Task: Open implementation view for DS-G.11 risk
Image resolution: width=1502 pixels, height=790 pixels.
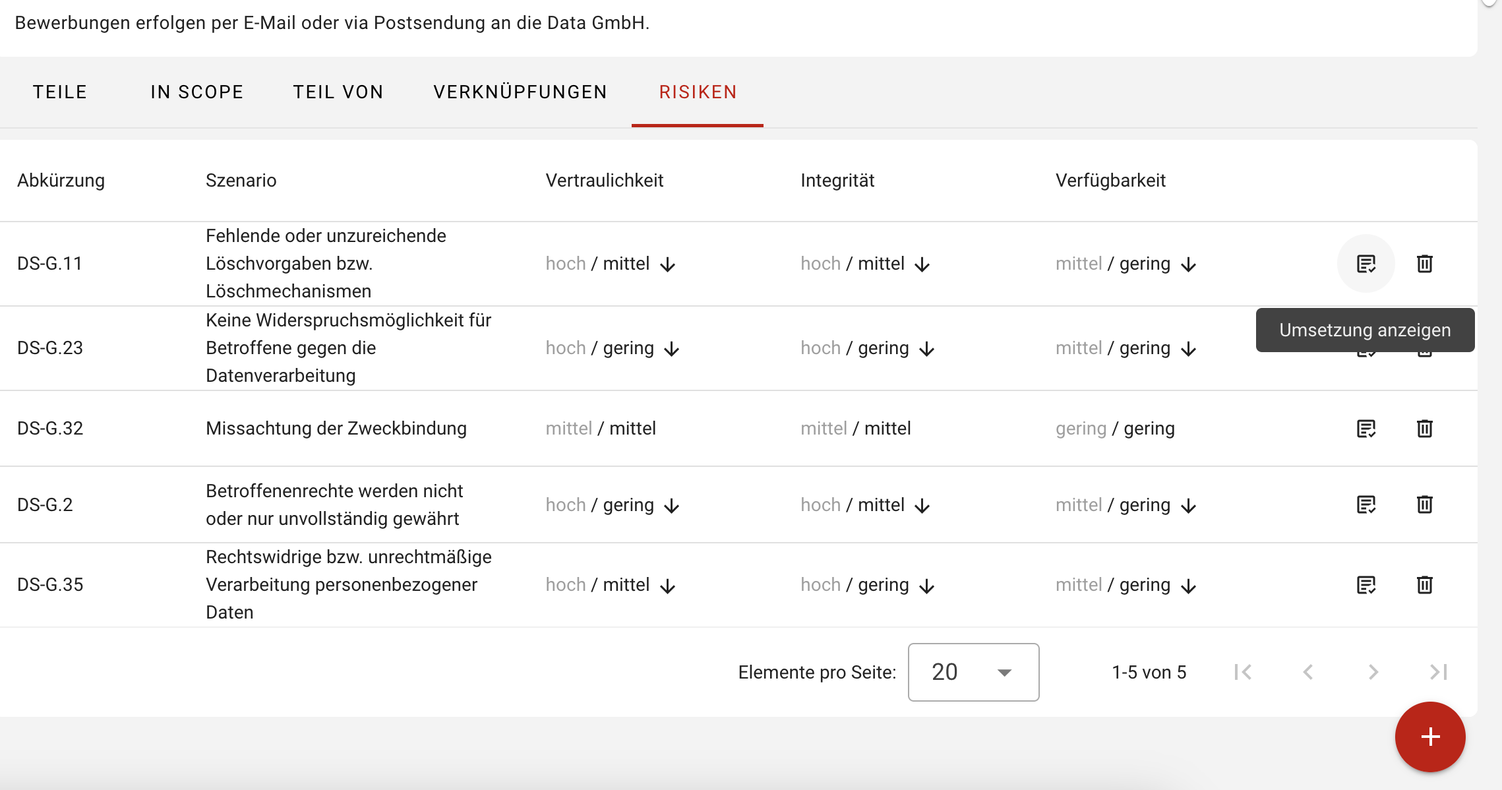Action: click(1365, 263)
